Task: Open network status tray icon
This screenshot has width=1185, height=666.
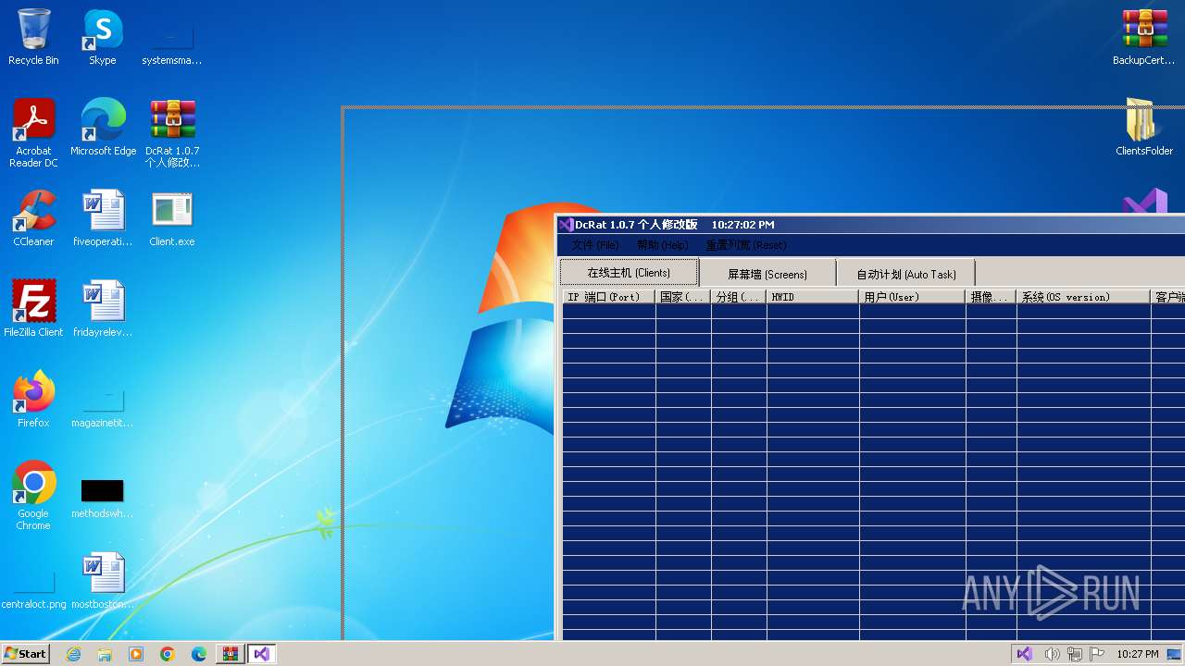Action: [1075, 654]
